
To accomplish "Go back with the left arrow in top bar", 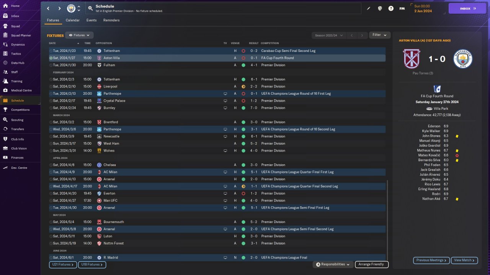I will [x=48, y=8].
